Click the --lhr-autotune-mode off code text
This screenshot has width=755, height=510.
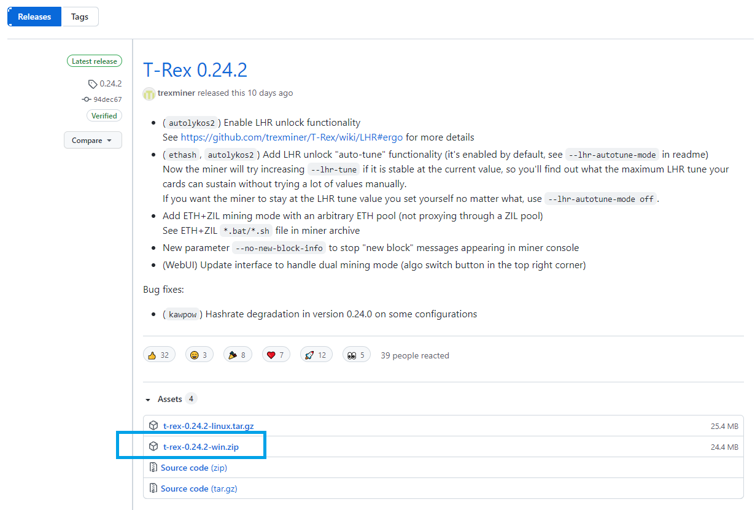coord(601,199)
